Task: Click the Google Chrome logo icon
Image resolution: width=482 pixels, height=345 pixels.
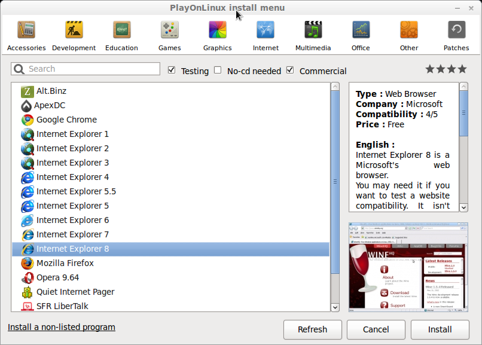Action: [x=28, y=120]
